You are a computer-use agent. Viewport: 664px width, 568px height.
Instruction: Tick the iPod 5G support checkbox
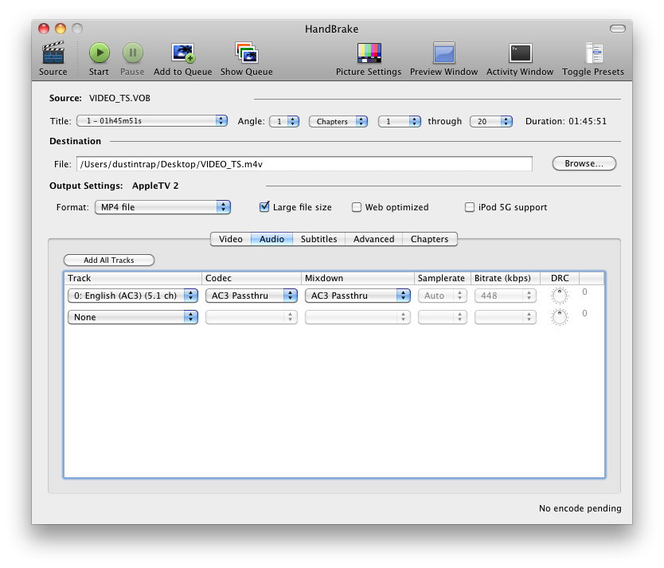[470, 207]
